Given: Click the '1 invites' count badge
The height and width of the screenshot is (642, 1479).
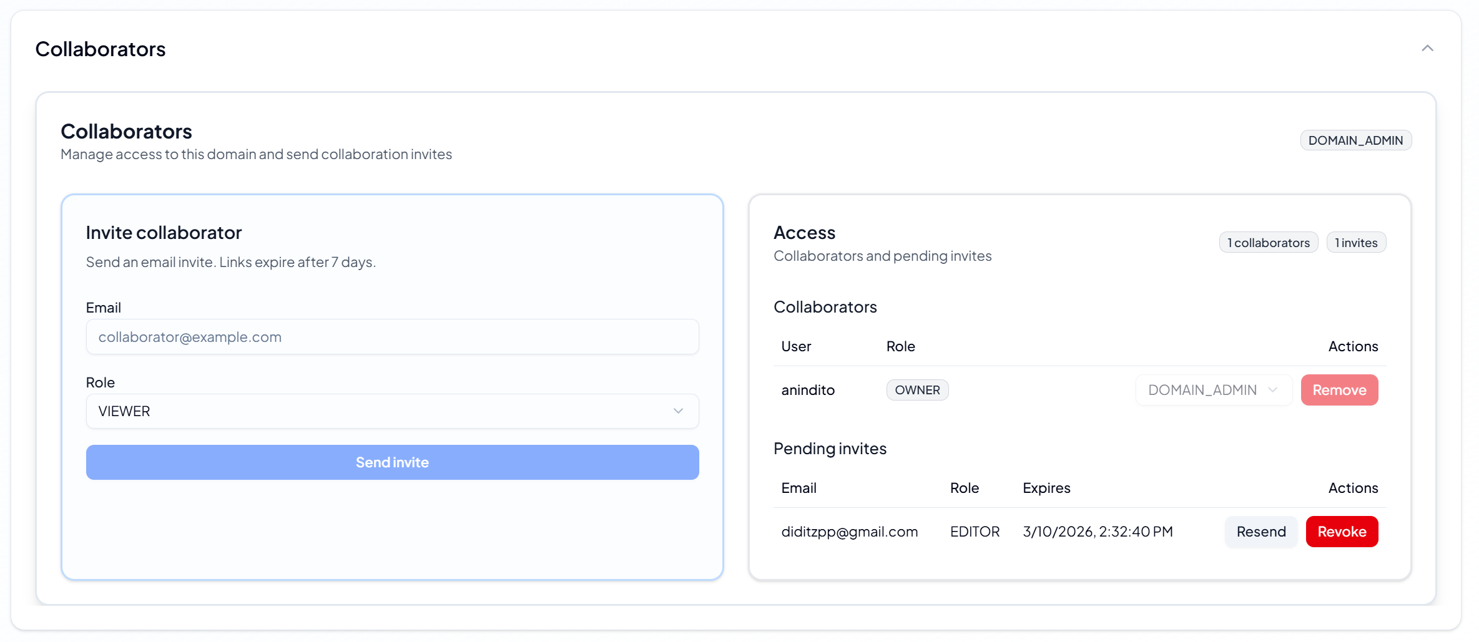Looking at the screenshot, I should (1356, 243).
